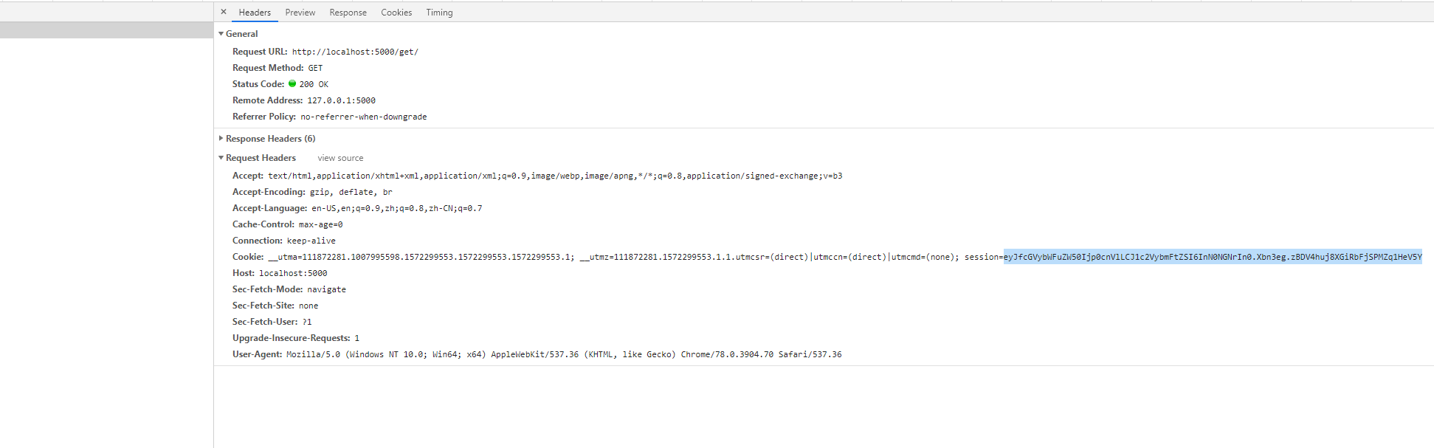Click the view source link

pos(340,158)
